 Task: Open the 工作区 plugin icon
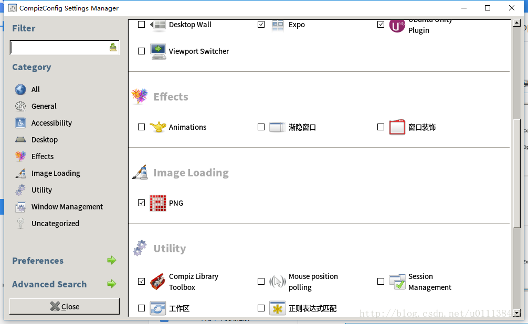(158, 308)
